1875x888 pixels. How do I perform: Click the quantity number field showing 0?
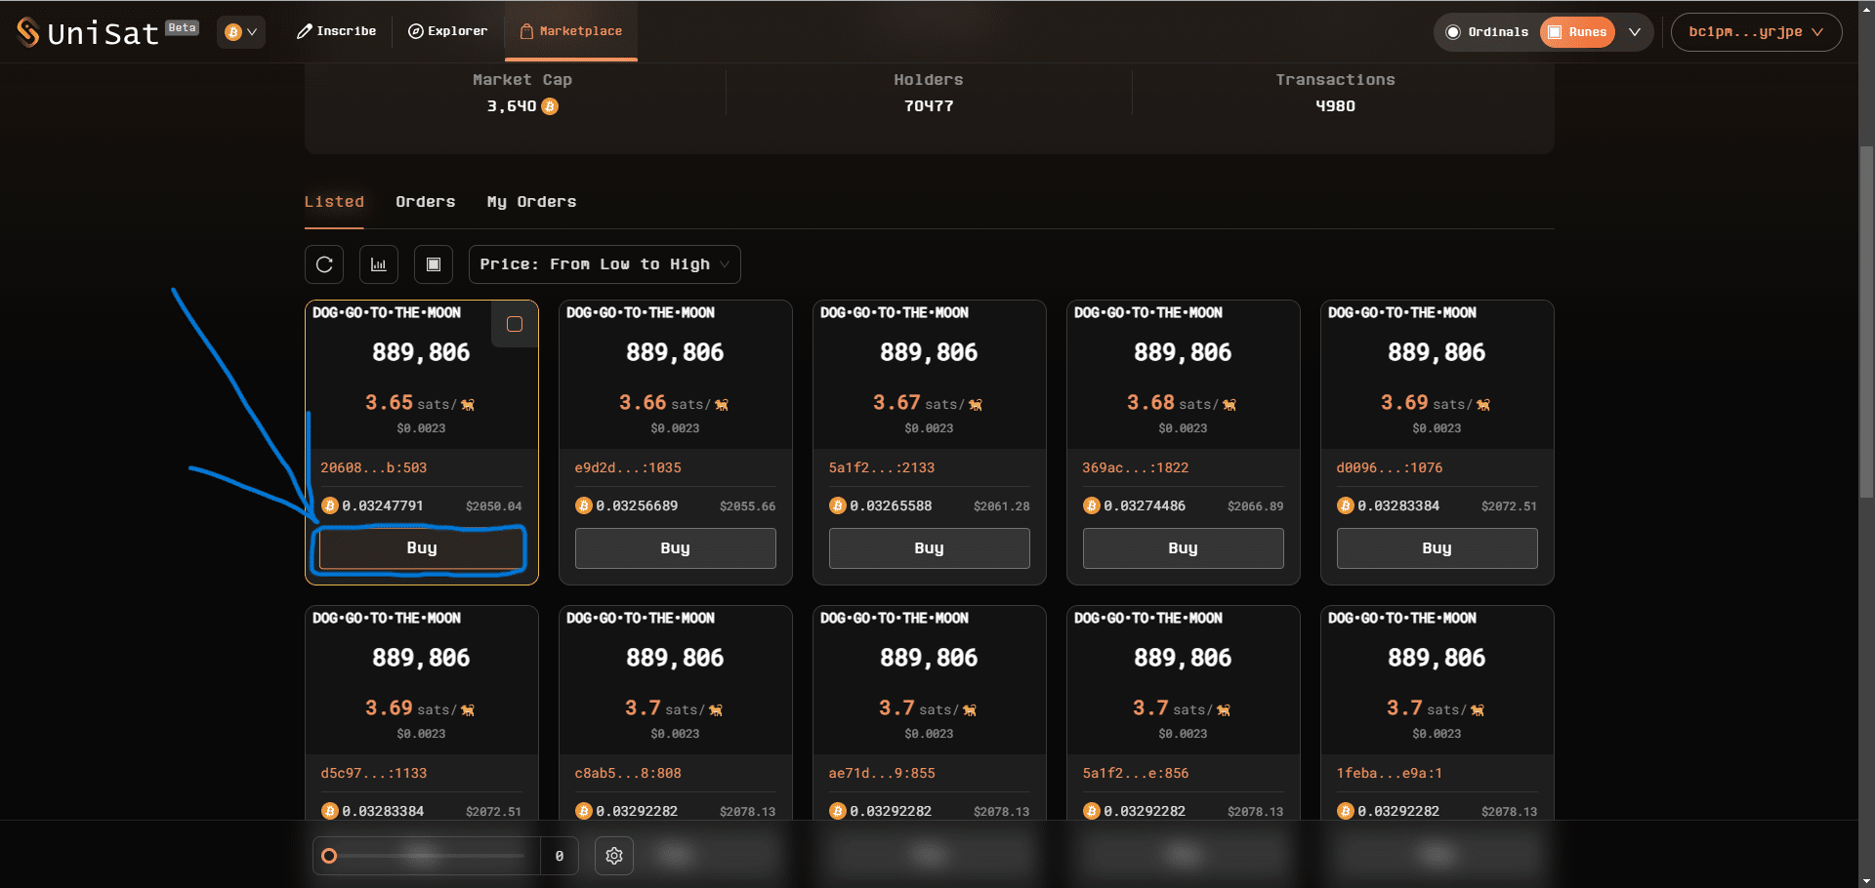(x=560, y=856)
